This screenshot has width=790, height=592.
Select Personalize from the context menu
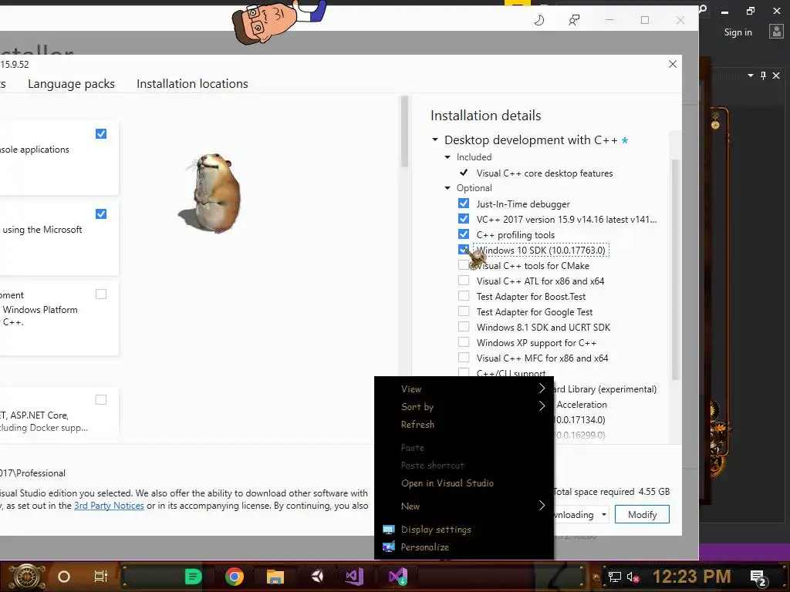pos(425,547)
